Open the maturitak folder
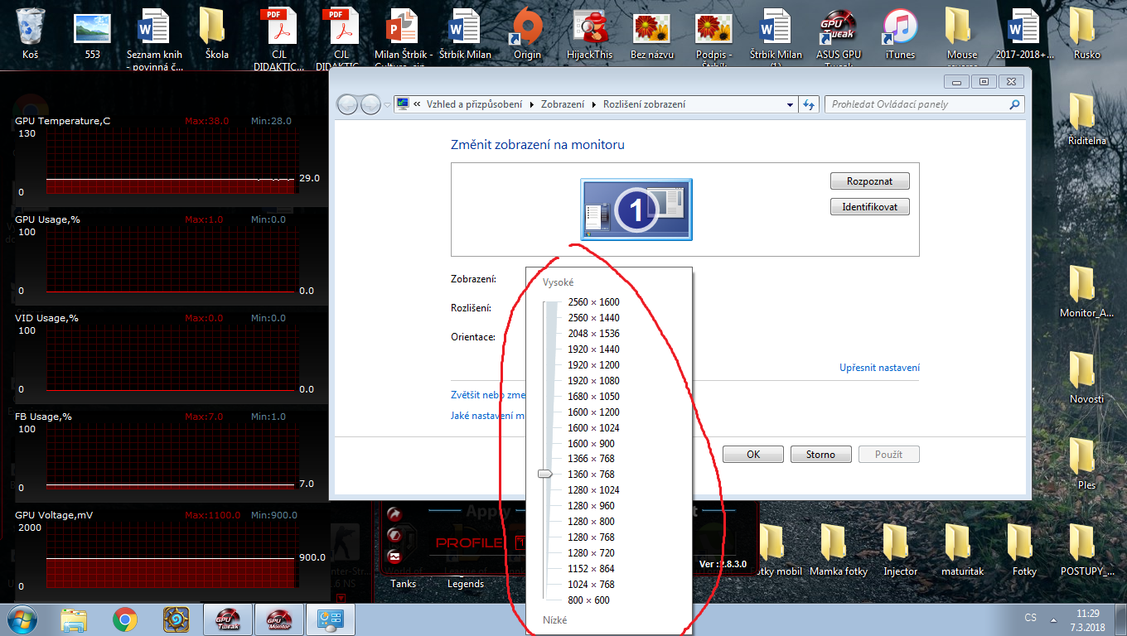The image size is (1127, 636). [x=962, y=550]
